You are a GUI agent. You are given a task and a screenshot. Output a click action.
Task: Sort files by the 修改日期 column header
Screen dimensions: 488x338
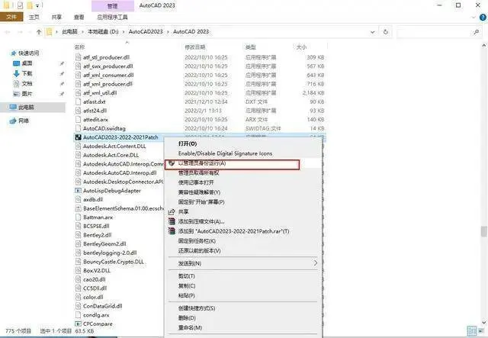[x=195, y=47]
